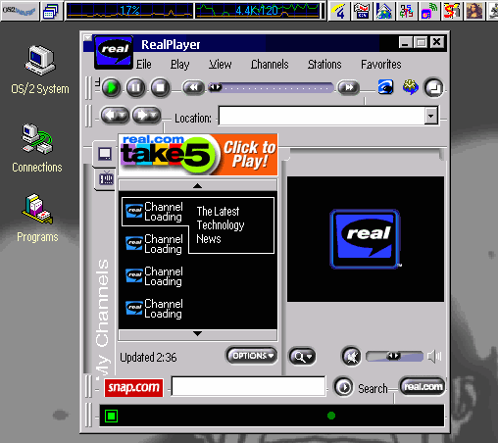Click the real.com take5 banner

[x=198, y=155]
